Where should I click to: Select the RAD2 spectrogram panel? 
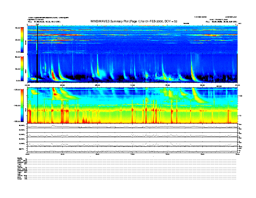pos(133,39)
